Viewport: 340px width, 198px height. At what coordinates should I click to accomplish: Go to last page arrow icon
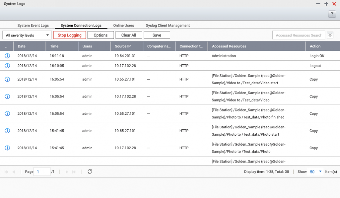pos(74,172)
